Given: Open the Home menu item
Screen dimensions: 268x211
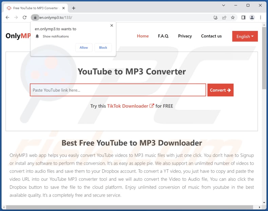Looking at the screenshot, I should click(x=143, y=36).
